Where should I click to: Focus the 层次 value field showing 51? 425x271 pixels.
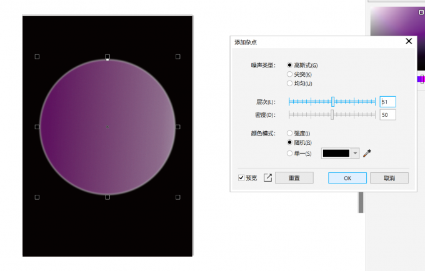(x=387, y=102)
